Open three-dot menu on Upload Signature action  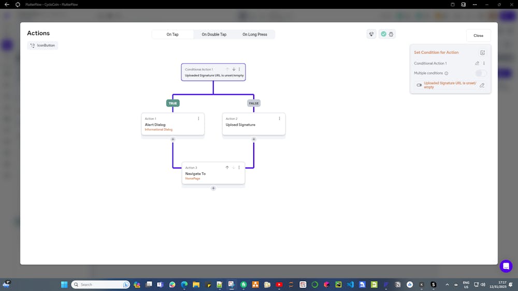[280, 119]
